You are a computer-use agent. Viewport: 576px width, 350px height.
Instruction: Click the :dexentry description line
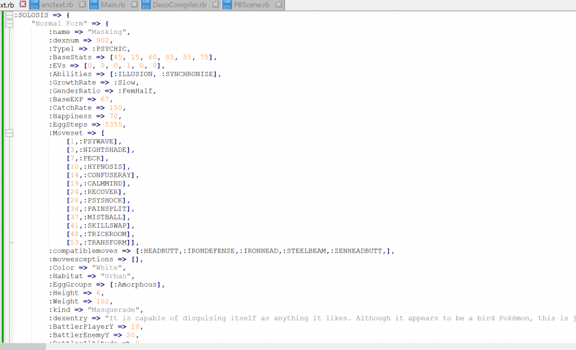point(312,318)
